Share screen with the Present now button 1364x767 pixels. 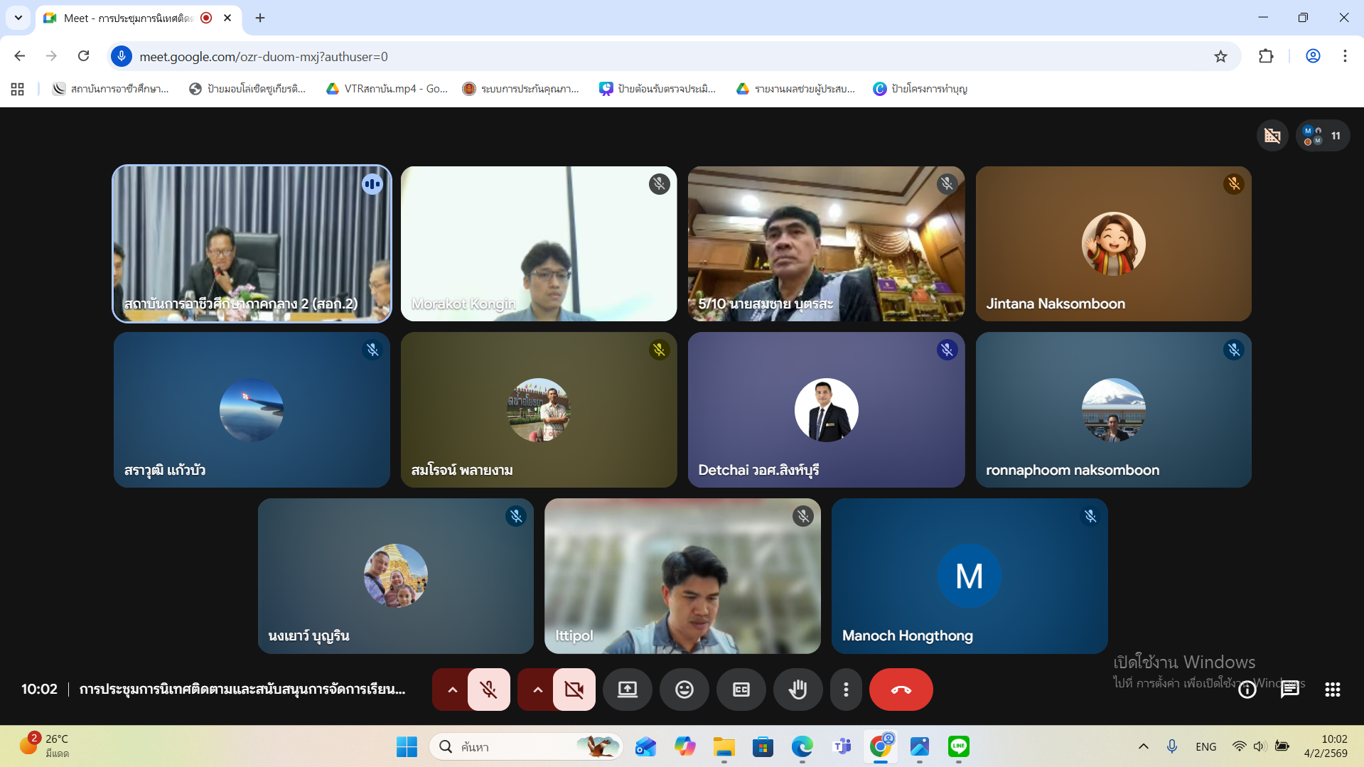tap(627, 689)
